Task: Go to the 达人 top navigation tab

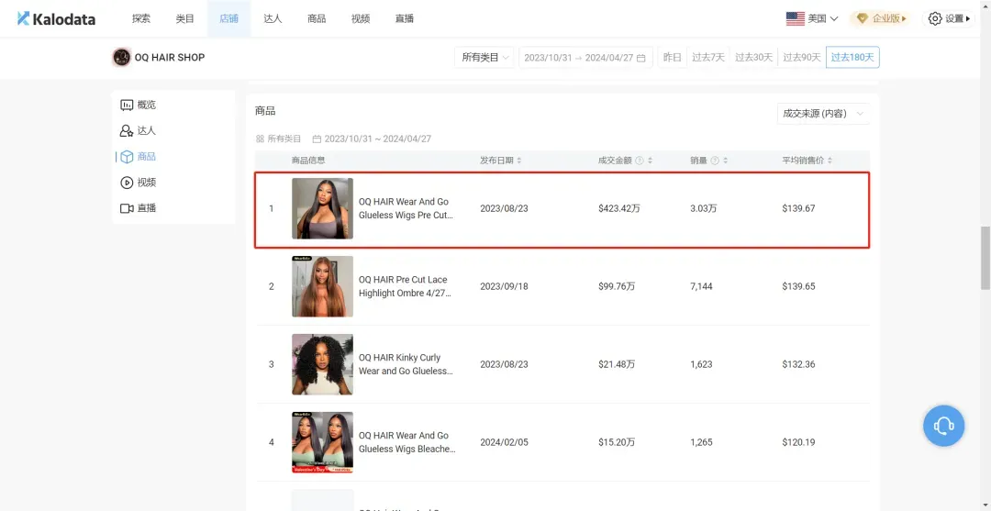Action: click(273, 18)
